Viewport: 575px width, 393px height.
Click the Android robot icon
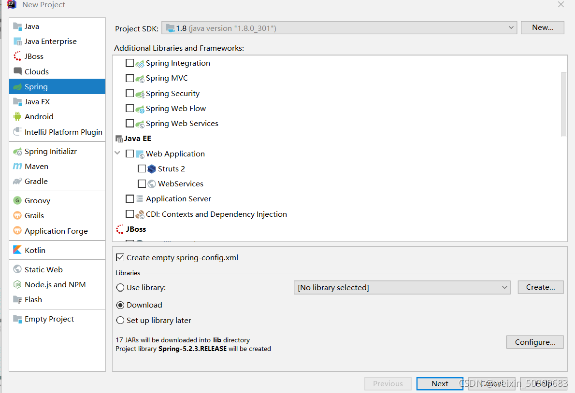pyautogui.click(x=17, y=116)
